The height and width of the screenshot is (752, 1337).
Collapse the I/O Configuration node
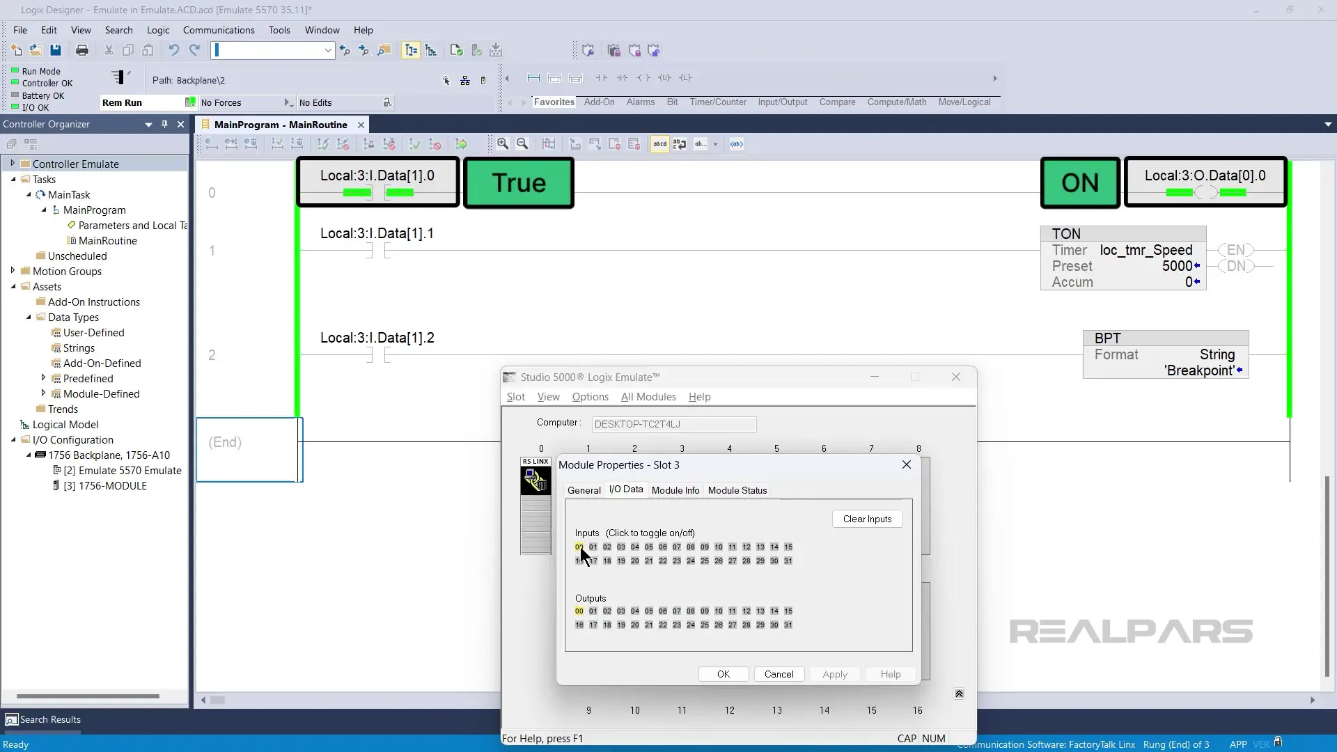13,439
